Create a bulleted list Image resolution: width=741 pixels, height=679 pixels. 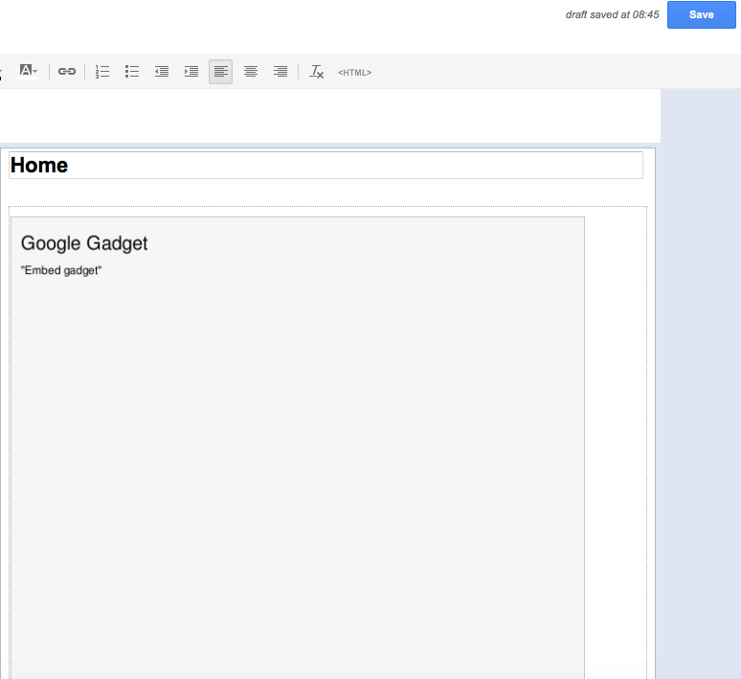pos(132,72)
